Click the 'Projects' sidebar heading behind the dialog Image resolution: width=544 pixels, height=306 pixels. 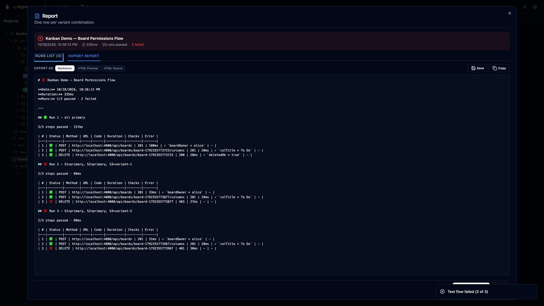11,21
